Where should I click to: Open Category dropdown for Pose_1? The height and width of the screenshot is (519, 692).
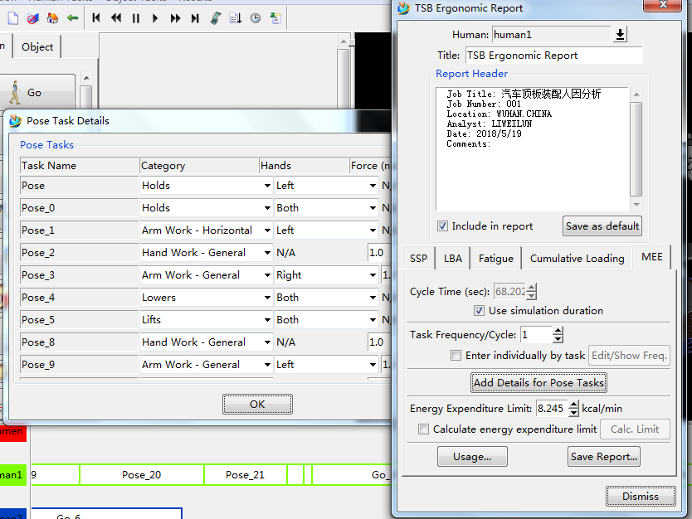point(266,230)
